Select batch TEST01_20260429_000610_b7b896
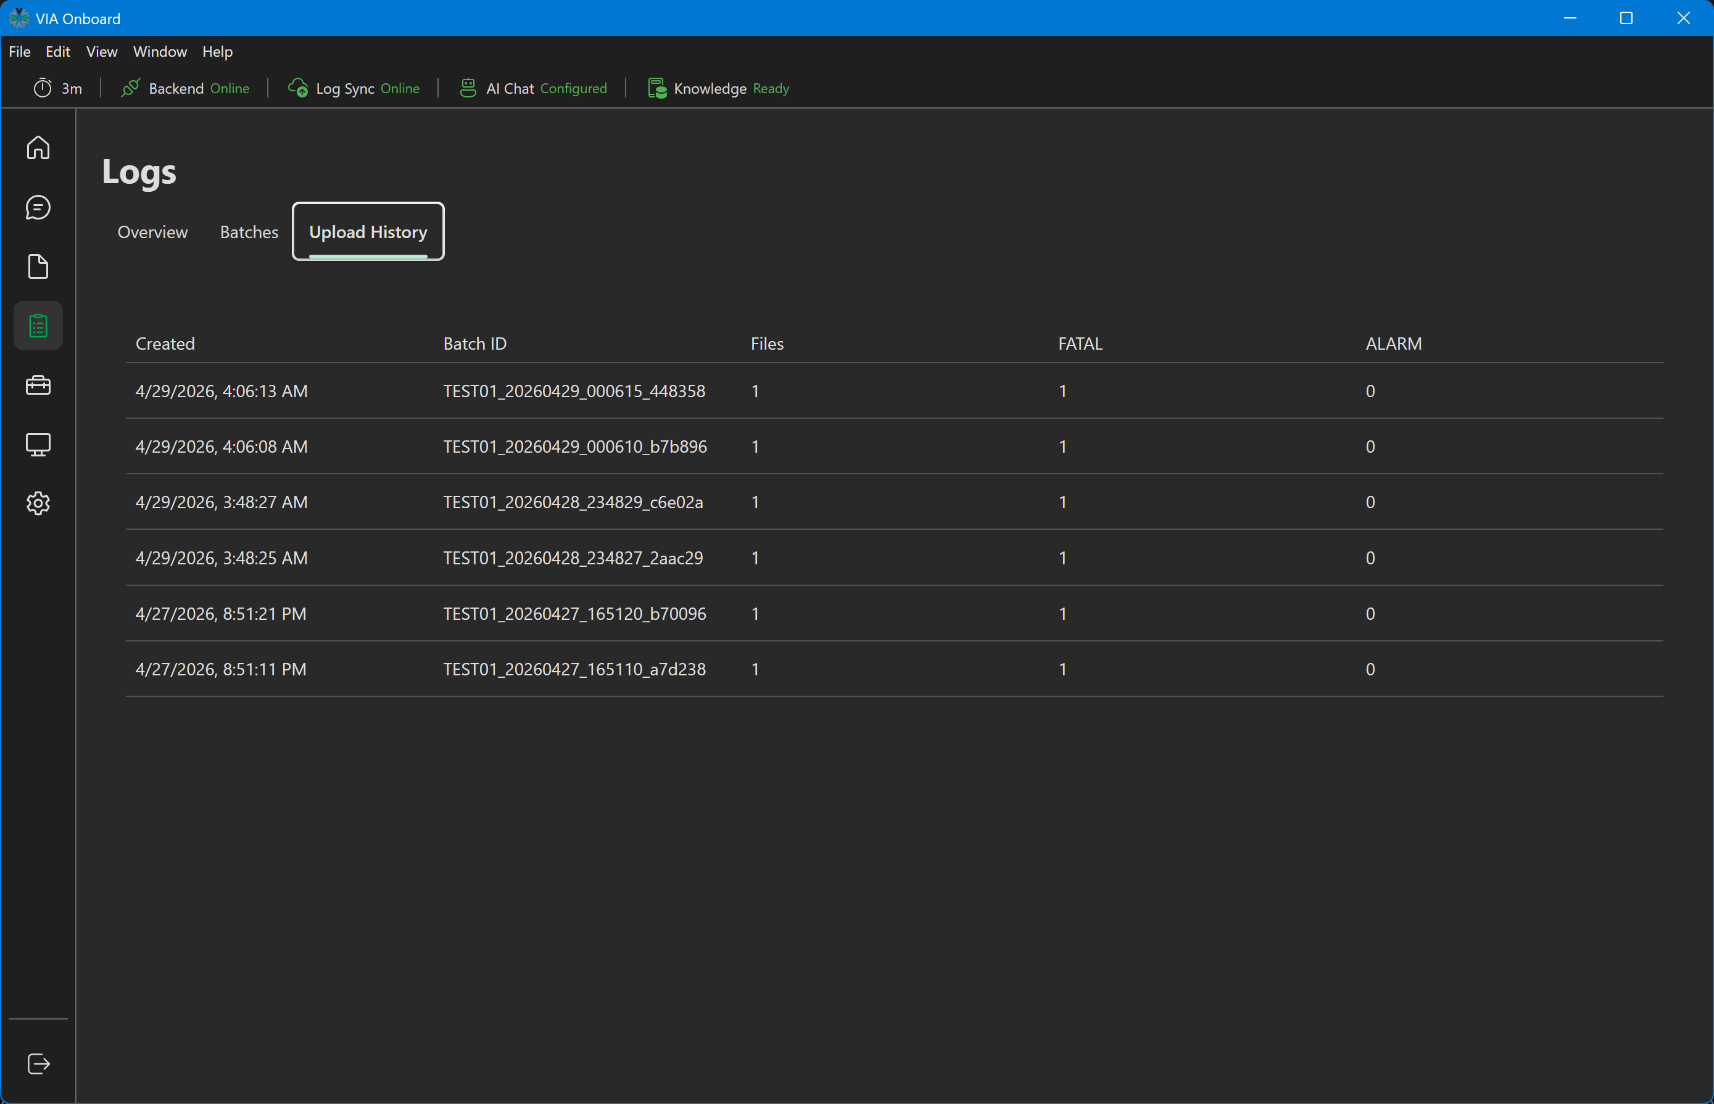The width and height of the screenshot is (1714, 1104). click(574, 447)
